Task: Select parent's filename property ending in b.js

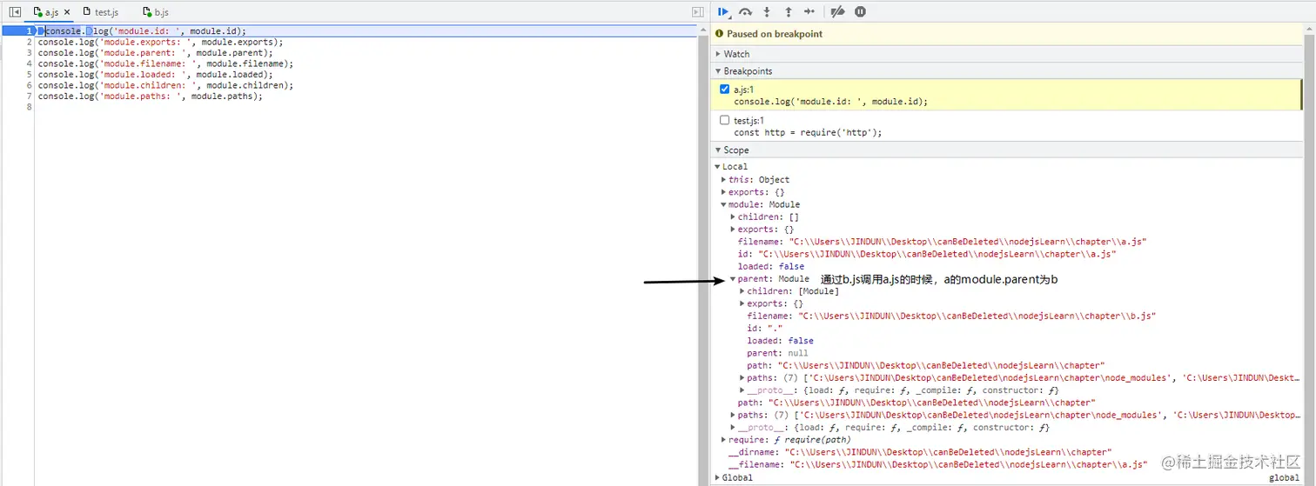Action: [951, 316]
